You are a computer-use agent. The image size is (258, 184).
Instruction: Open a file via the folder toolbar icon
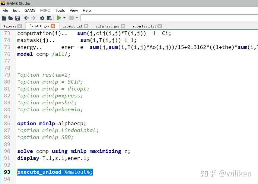[x=10, y=17]
